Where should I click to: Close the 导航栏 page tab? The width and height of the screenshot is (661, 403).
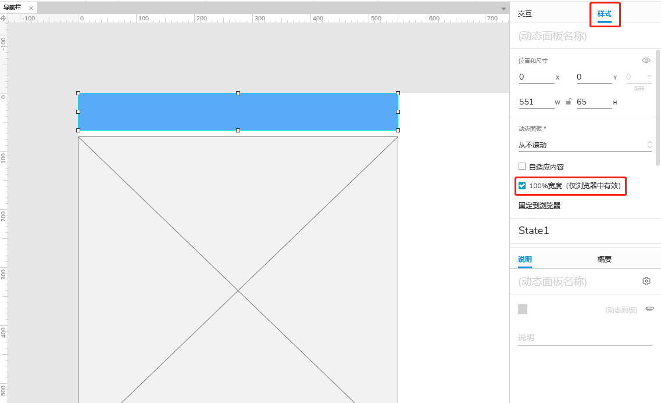[31, 8]
